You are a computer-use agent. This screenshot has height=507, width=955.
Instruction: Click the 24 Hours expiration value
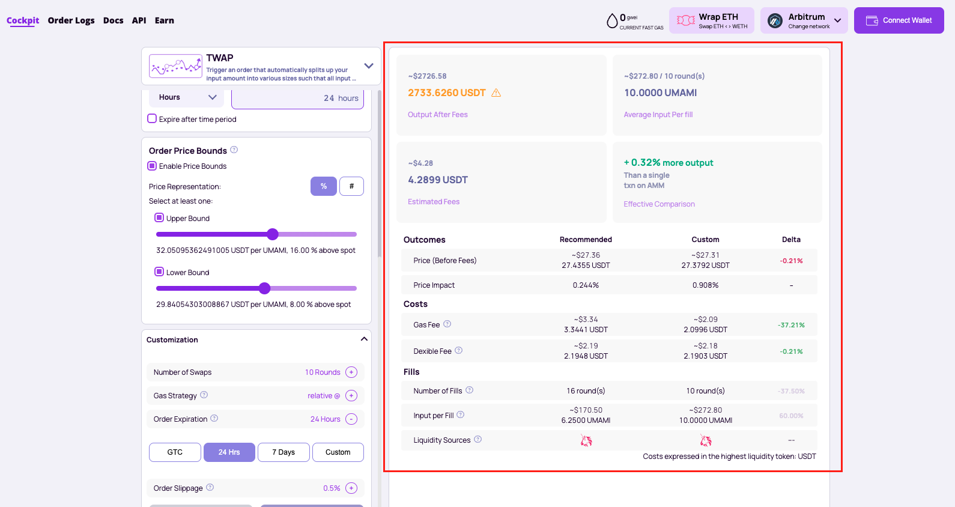click(x=326, y=419)
